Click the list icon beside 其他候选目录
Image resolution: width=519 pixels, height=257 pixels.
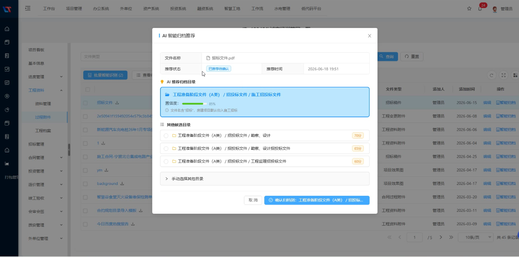[162, 125]
